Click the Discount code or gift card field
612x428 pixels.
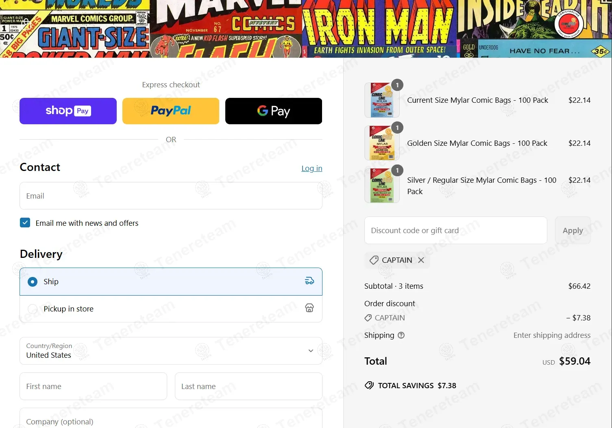tap(455, 231)
